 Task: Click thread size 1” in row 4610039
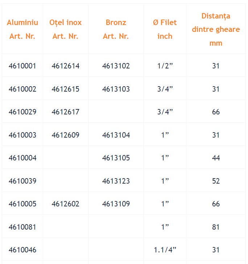click(x=165, y=181)
